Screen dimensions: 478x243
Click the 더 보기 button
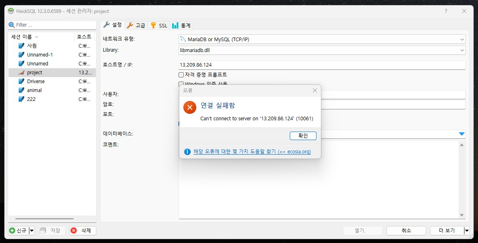coord(447,230)
